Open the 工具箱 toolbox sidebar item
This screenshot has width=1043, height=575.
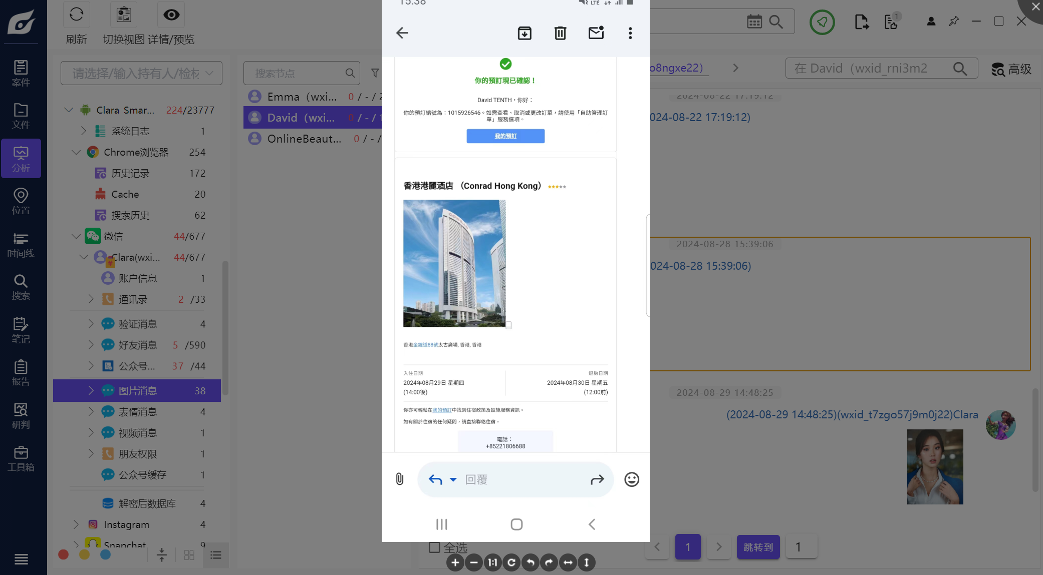(x=21, y=458)
